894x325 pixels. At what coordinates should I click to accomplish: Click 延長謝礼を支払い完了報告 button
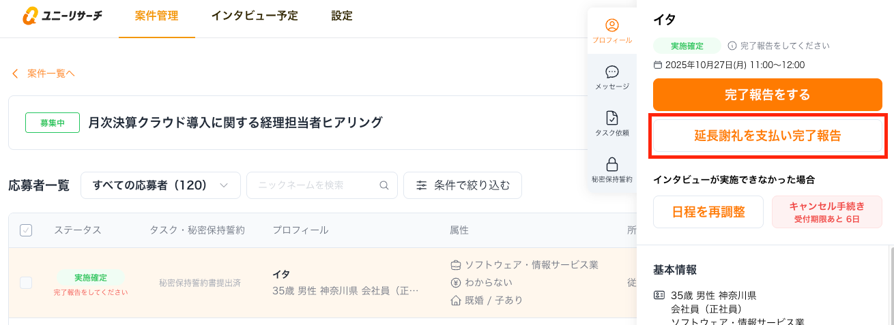click(768, 136)
